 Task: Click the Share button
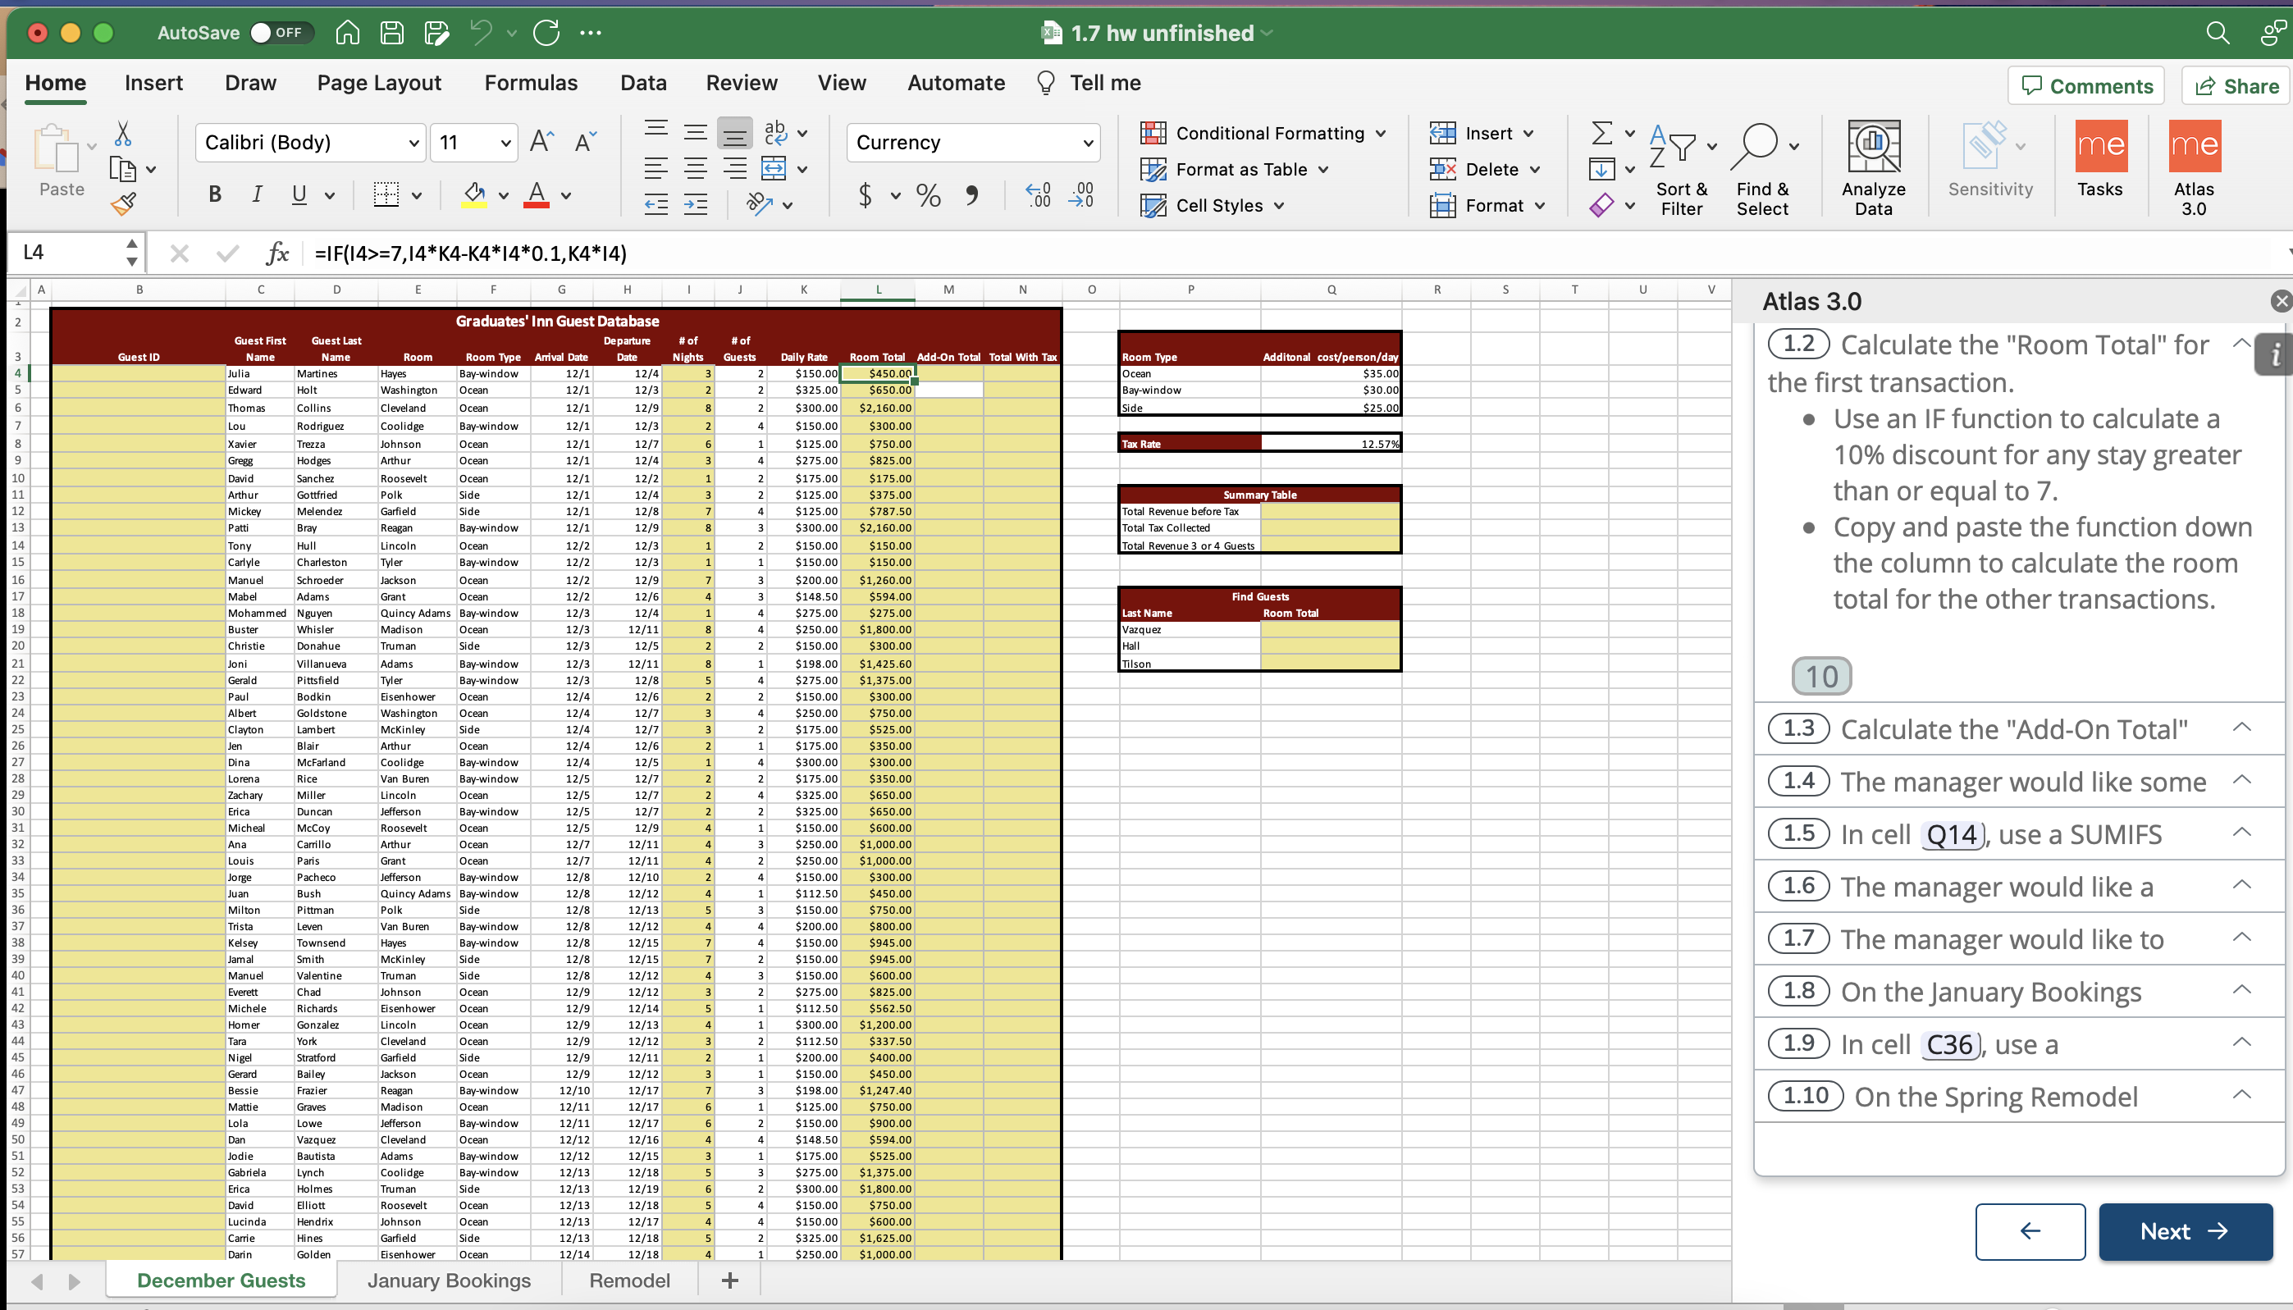coord(2236,86)
